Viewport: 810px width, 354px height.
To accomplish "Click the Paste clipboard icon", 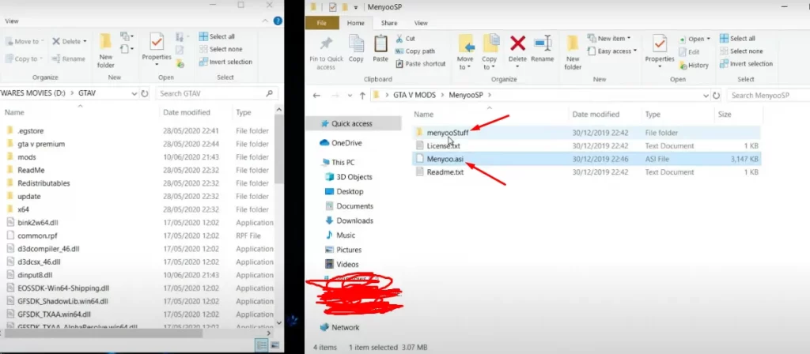I will coord(380,46).
